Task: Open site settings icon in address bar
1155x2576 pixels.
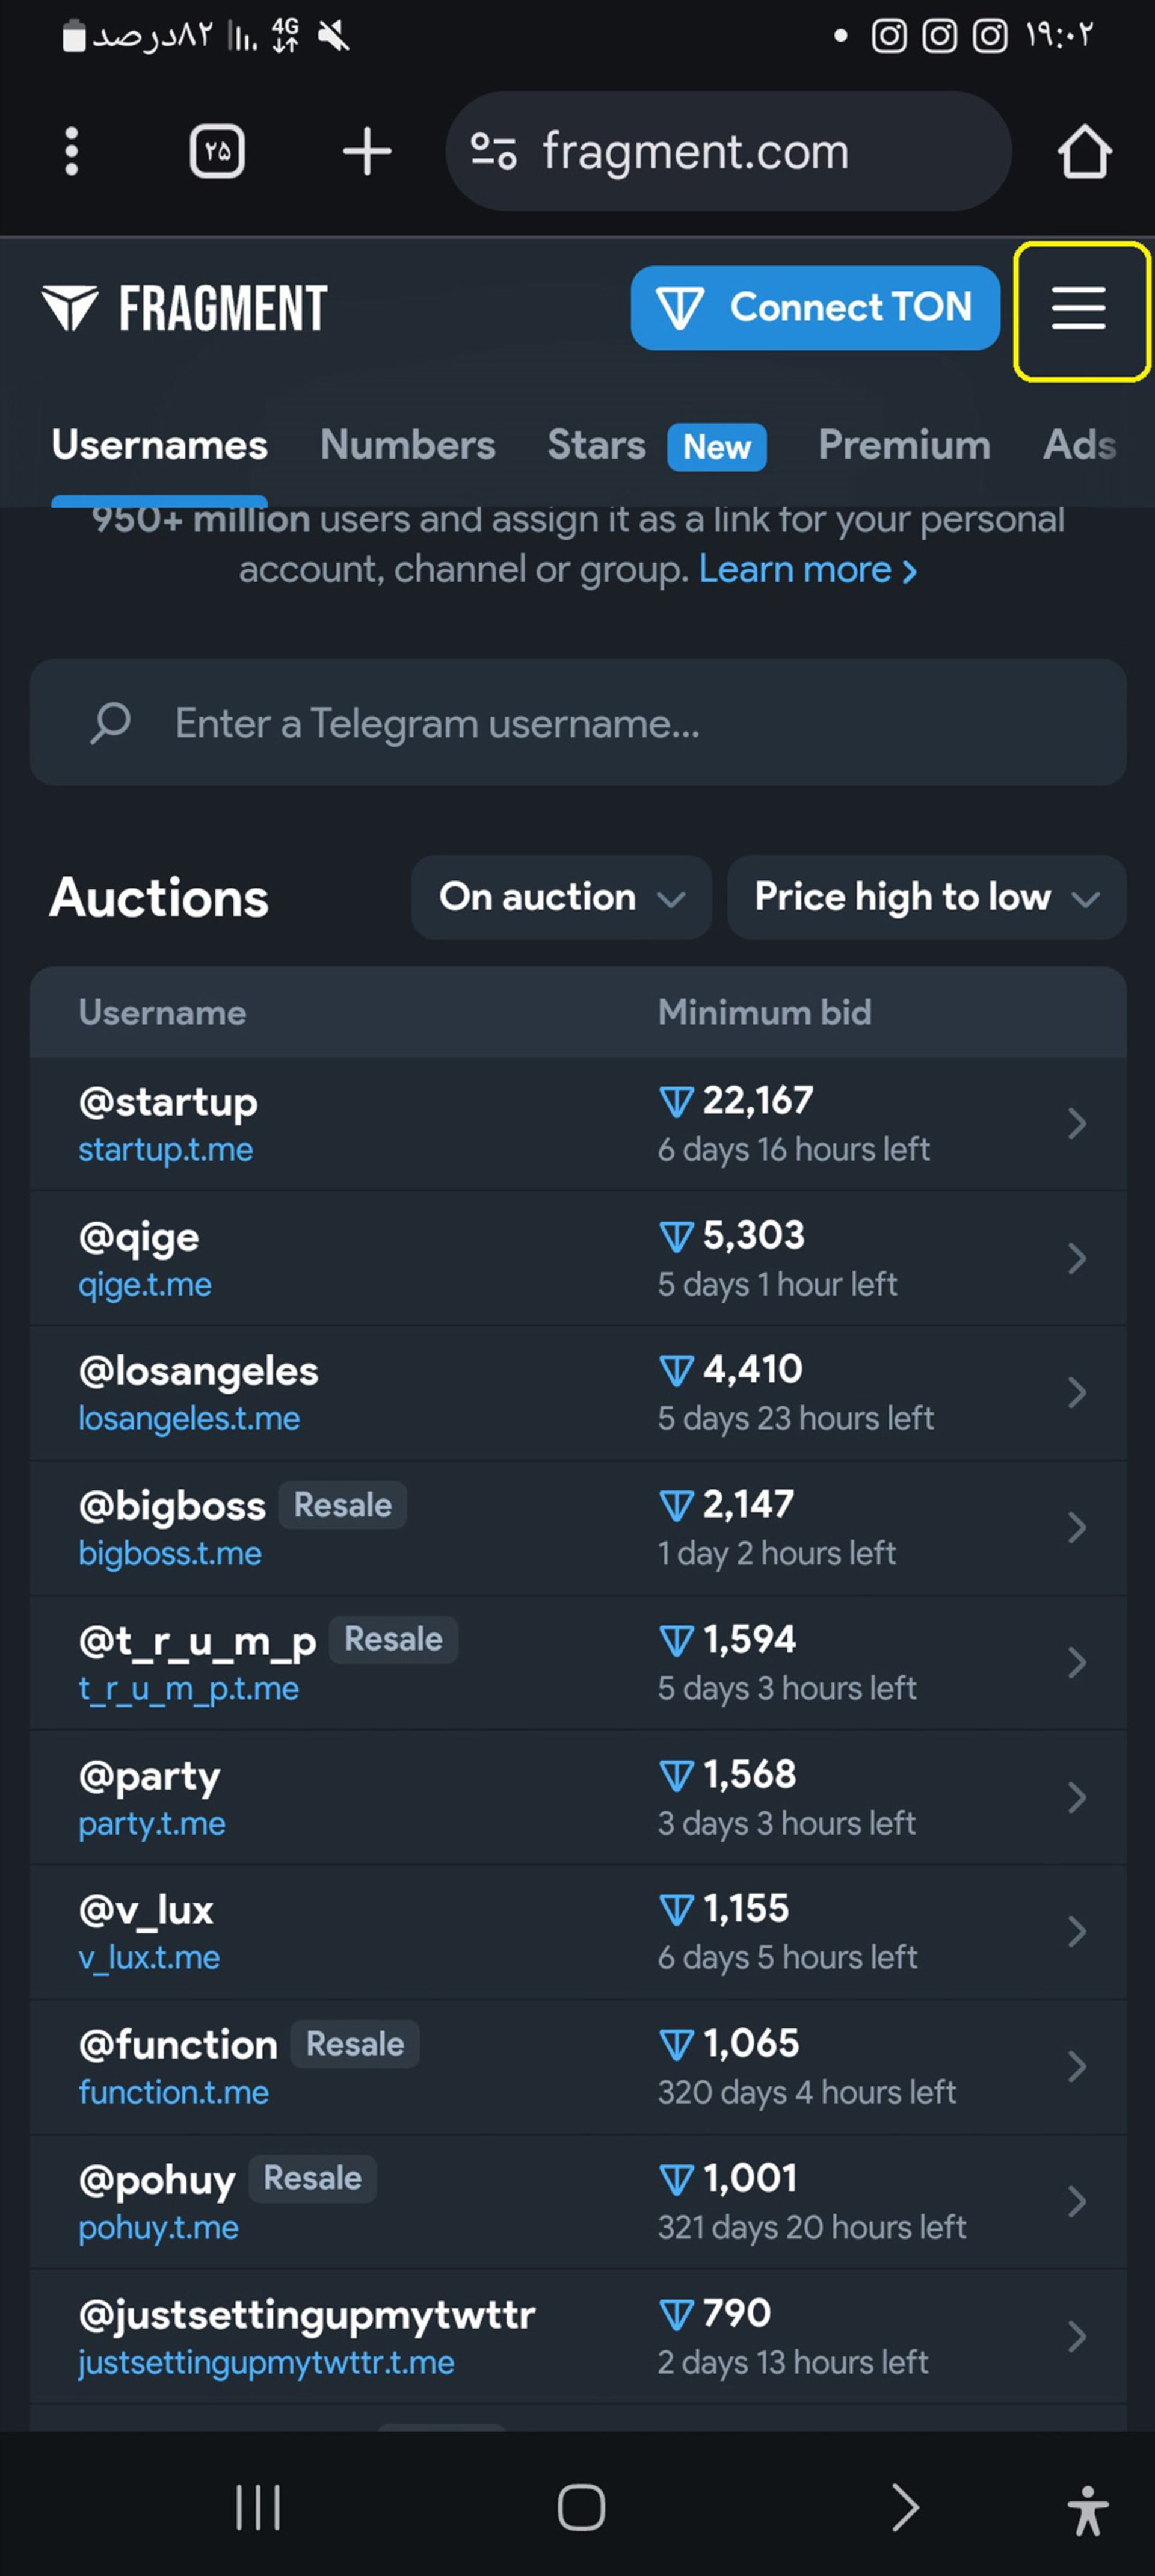Action: point(493,152)
